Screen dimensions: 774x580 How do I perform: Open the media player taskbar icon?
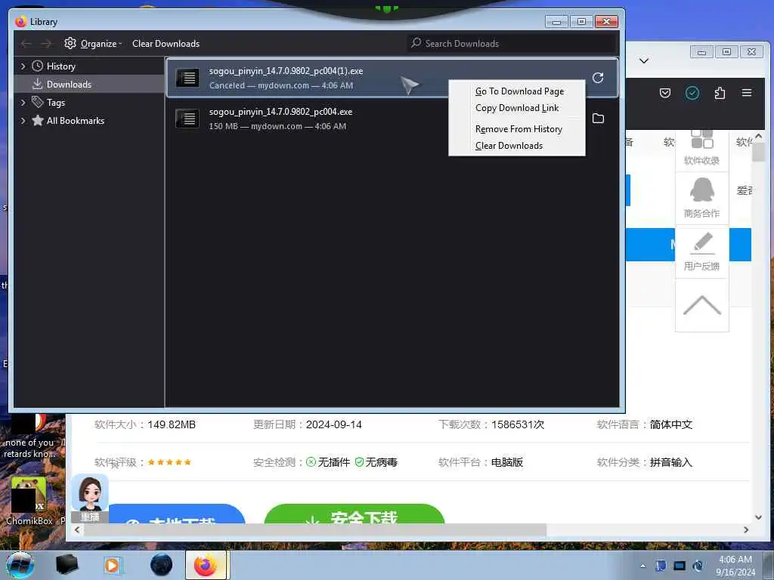(113, 565)
